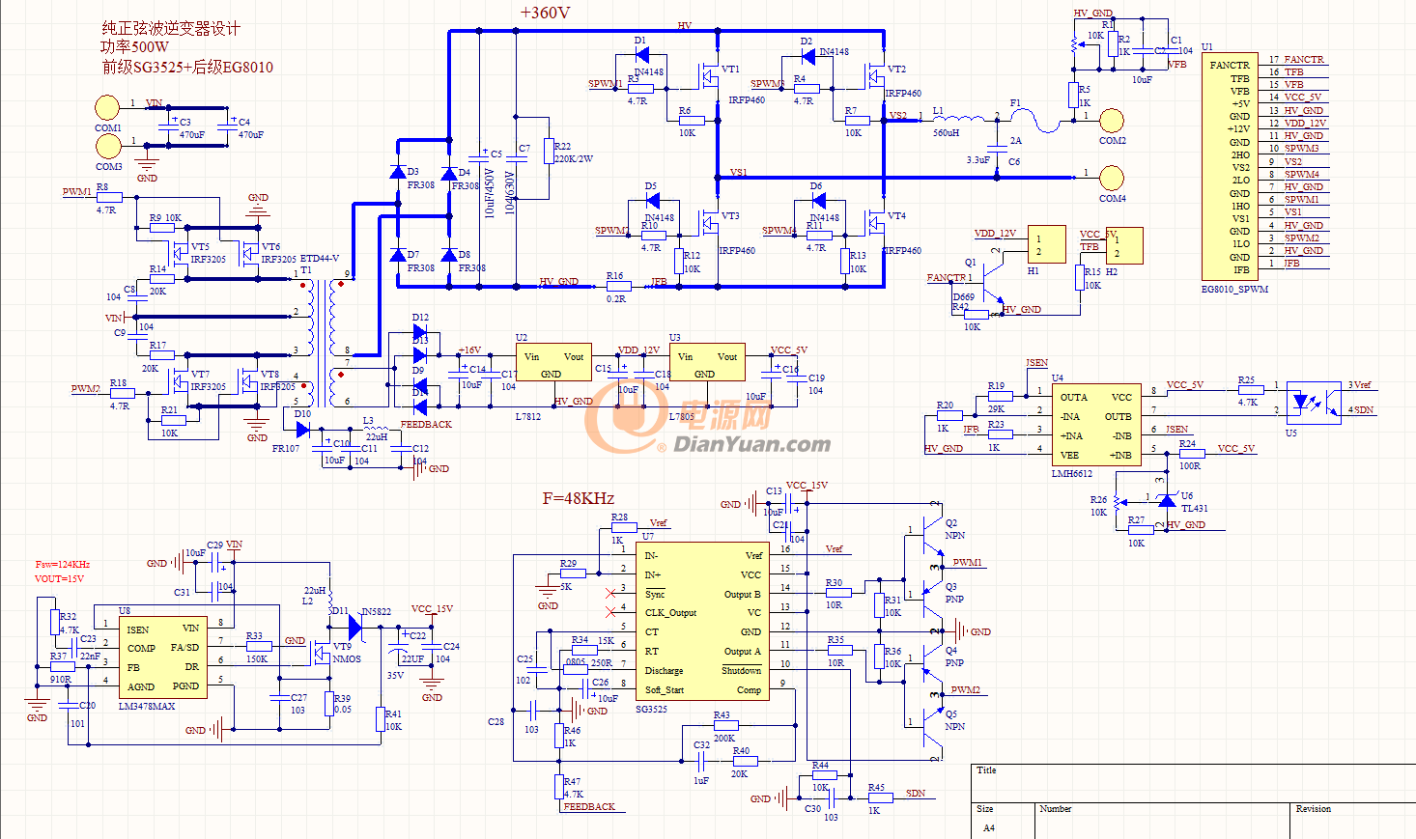
Task: Select the 0.2R sense resistor R16
Action: tap(618, 286)
